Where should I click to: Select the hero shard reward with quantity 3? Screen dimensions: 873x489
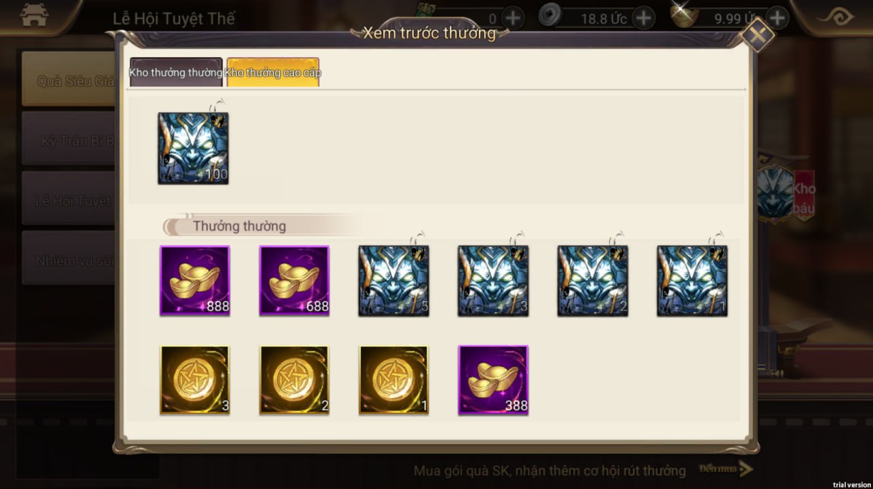coord(493,281)
